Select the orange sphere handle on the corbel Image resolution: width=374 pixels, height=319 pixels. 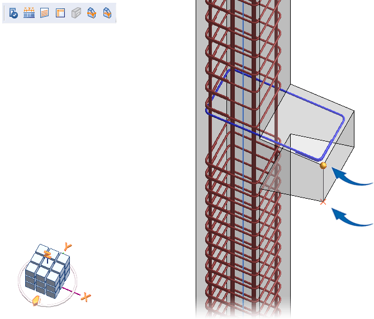tap(323, 165)
